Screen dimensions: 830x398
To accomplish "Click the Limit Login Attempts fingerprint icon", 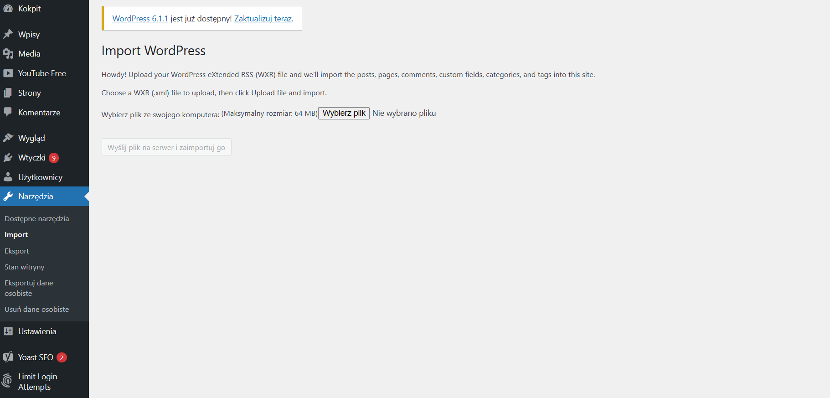I will pyautogui.click(x=7, y=380).
